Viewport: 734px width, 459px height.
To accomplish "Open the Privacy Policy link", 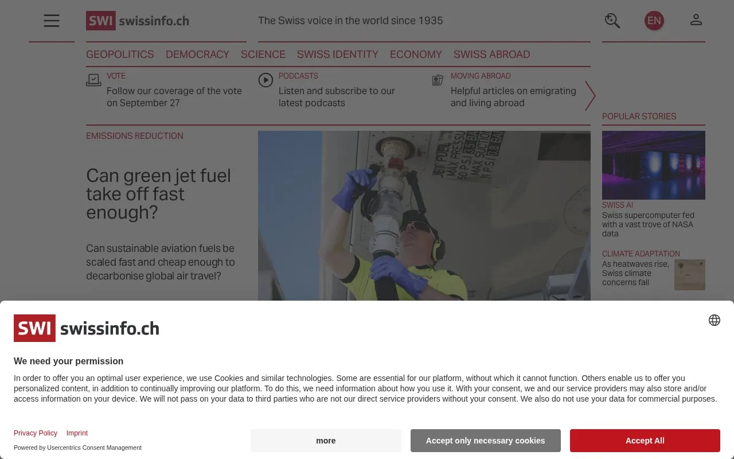I will [36, 433].
